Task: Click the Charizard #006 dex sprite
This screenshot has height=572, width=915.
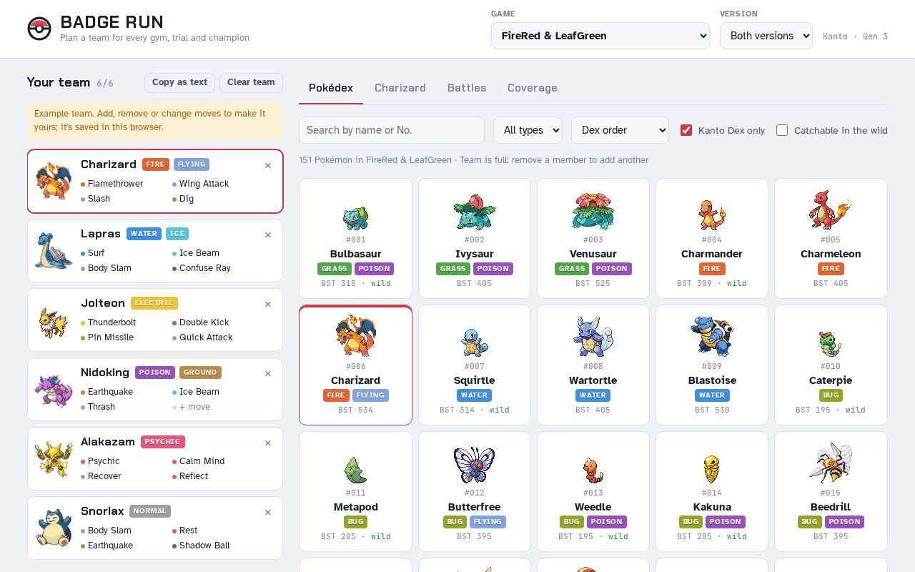Action: (355, 335)
